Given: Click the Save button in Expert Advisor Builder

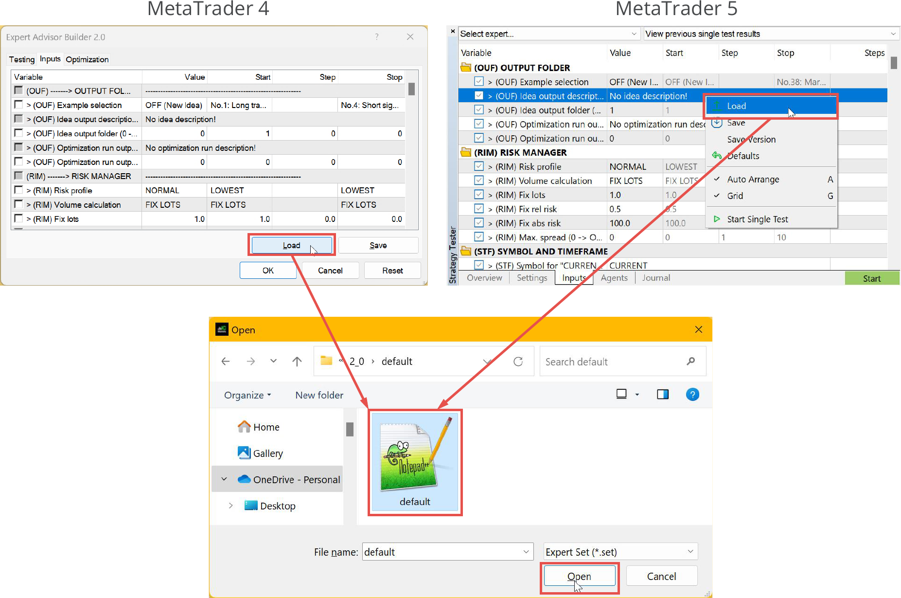Looking at the screenshot, I should point(378,245).
